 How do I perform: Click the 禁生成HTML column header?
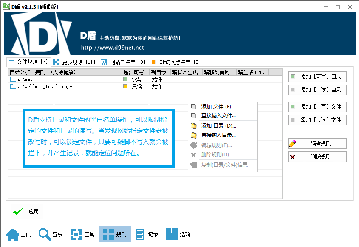[252, 72]
